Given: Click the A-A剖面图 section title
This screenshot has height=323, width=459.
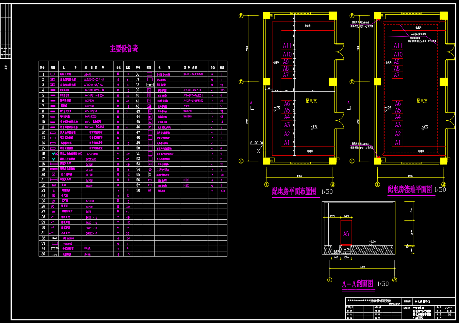Looking at the screenshot, I should tap(357, 284).
